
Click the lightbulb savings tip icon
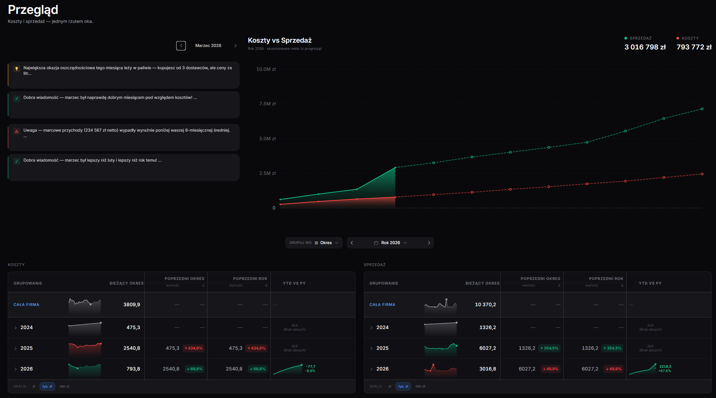click(17, 69)
